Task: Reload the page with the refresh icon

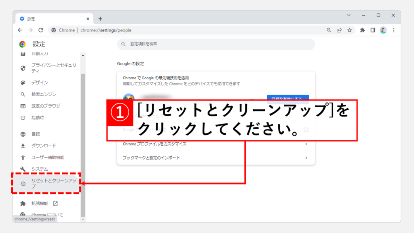Action: (41, 30)
